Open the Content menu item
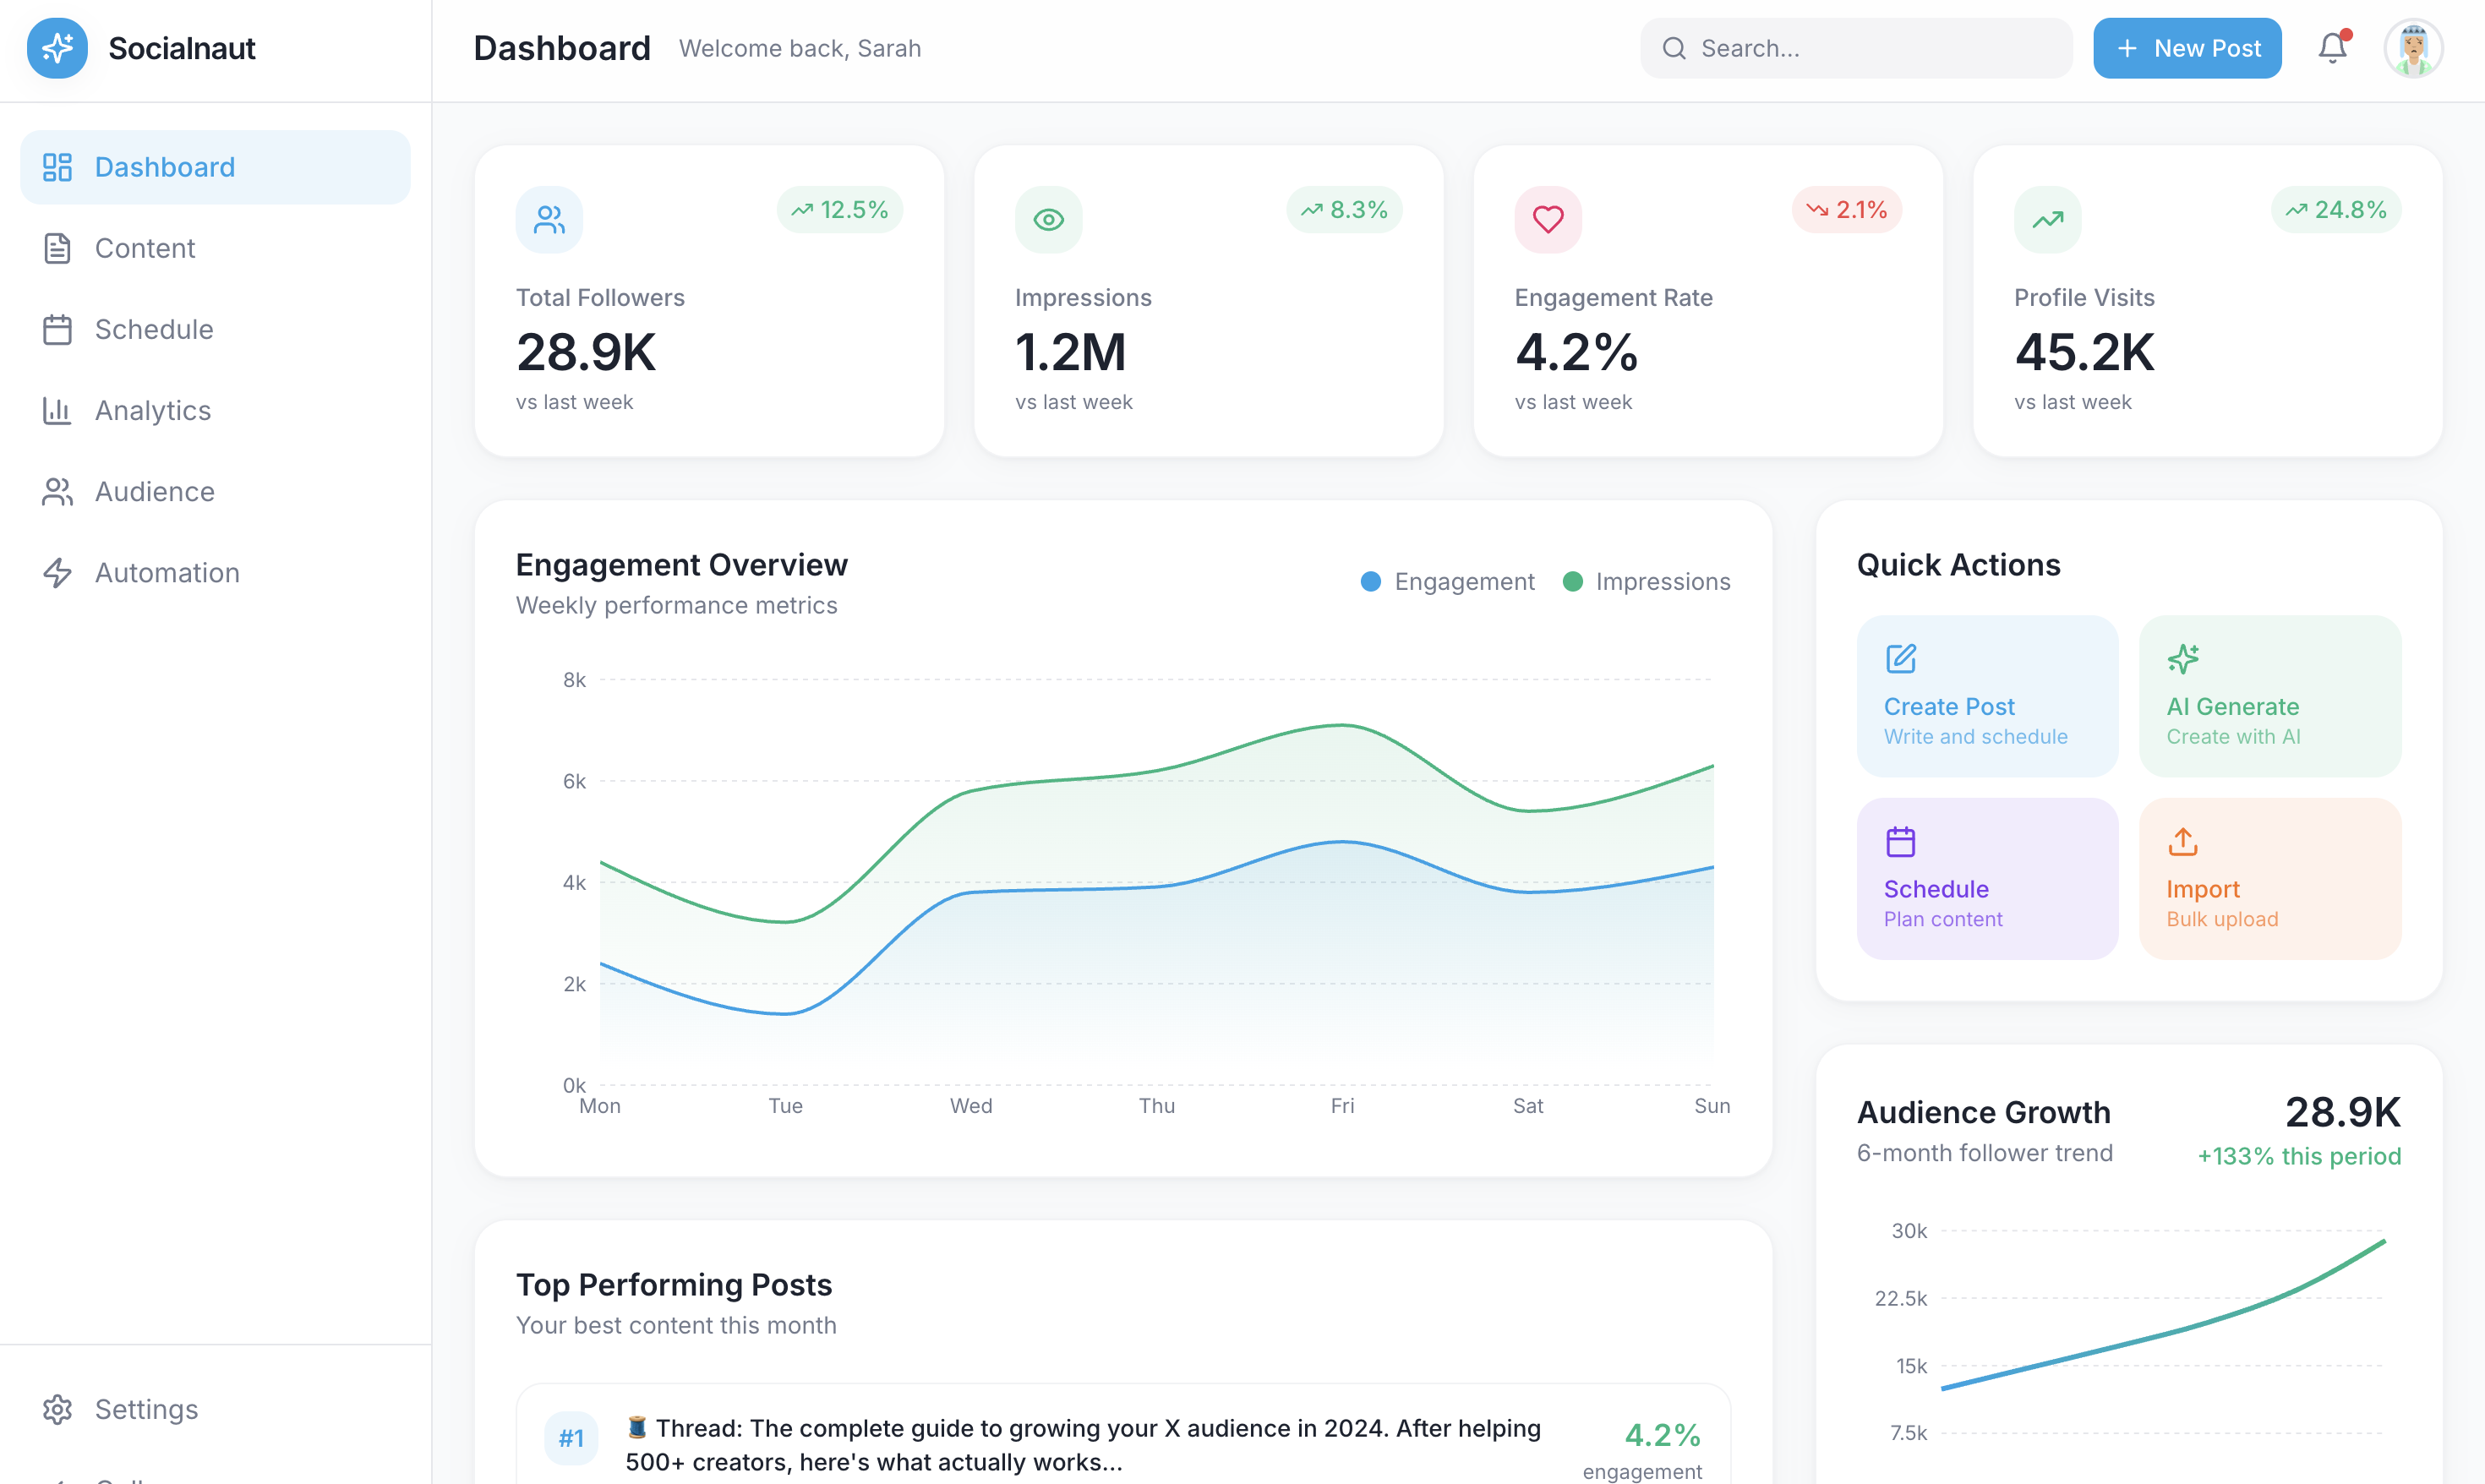Image resolution: width=2485 pixels, height=1484 pixels. [145, 248]
